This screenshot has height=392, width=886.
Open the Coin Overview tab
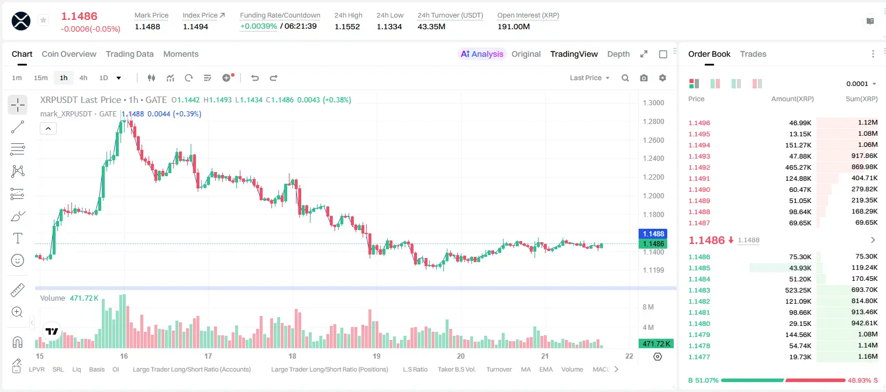pyautogui.click(x=69, y=54)
